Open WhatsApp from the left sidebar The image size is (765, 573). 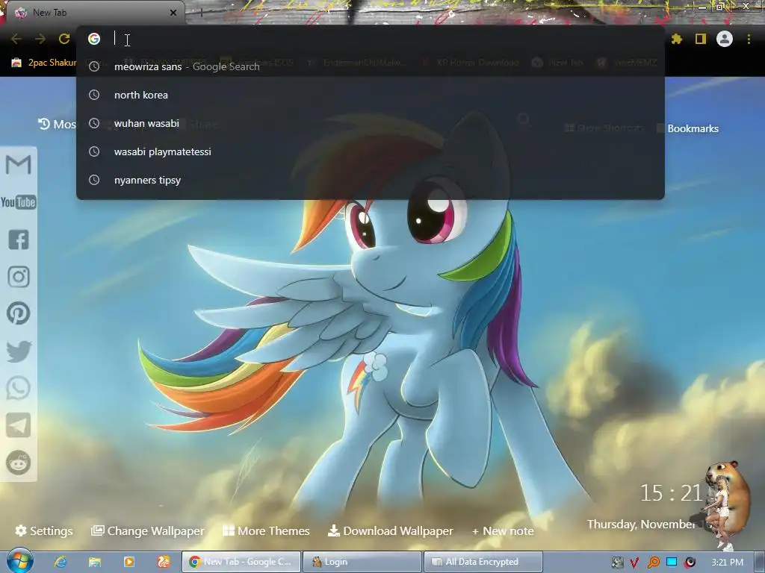tap(19, 388)
